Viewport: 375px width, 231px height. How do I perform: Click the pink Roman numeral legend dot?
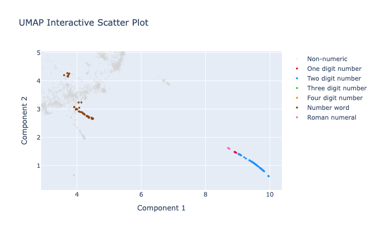coord(297,118)
